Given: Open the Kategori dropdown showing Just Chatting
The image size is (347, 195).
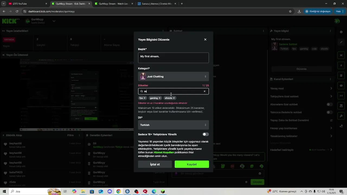Looking at the screenshot, I should (173, 76).
